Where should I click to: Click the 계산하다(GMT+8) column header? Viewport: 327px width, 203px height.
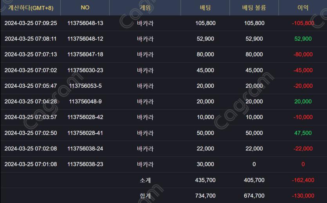click(31, 7)
